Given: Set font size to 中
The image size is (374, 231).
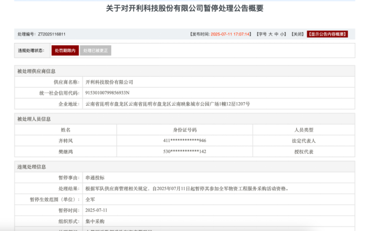Looking at the screenshot, I should point(277,34).
